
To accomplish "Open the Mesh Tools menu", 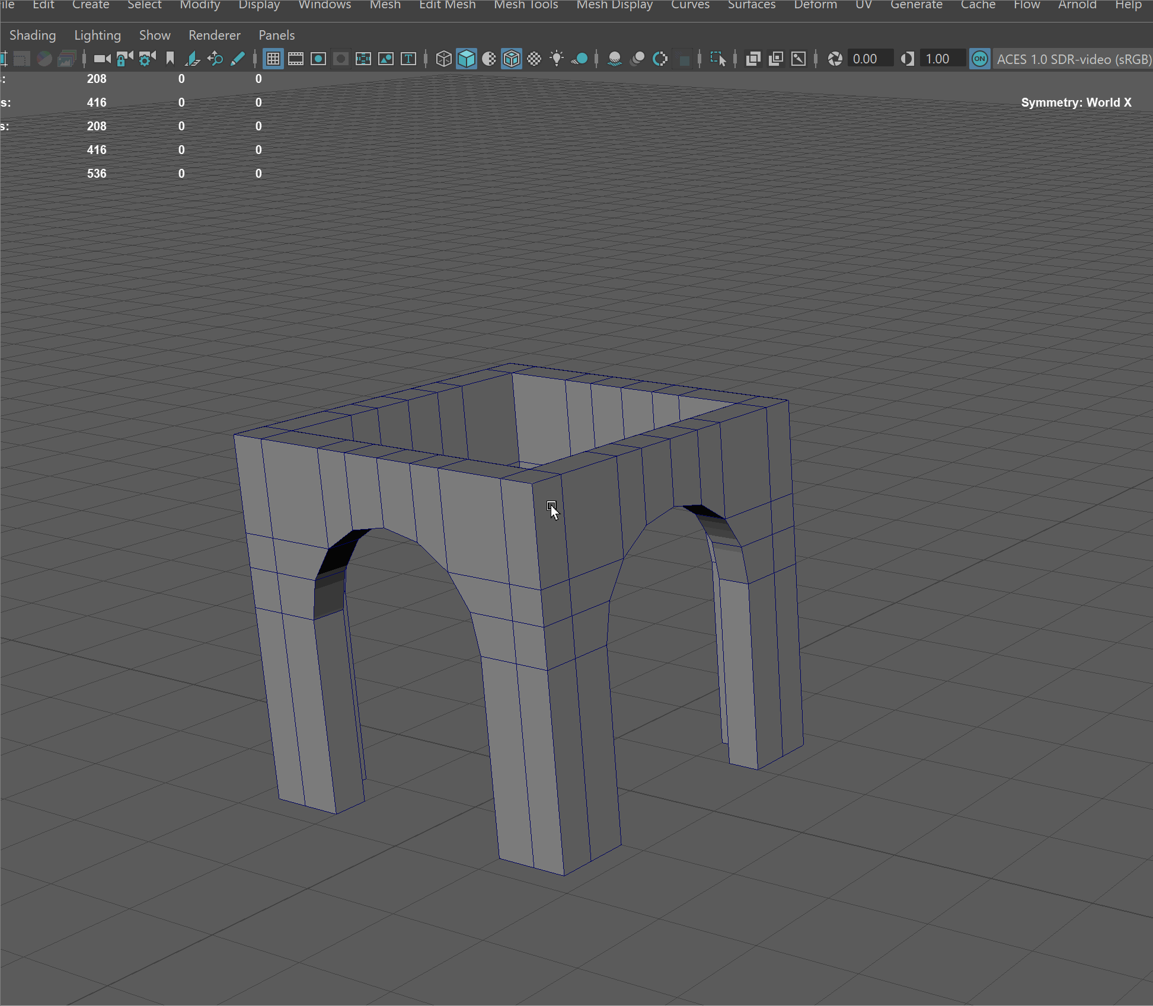I will [x=526, y=5].
